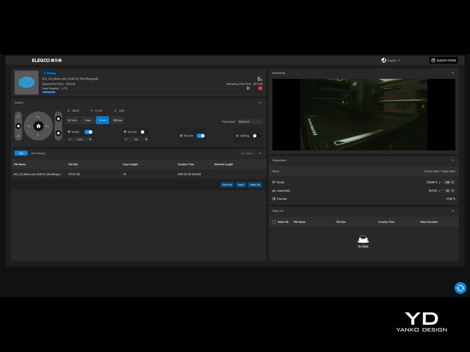Stop the print with red square button
Viewport: 470px width, 352px height.
(x=260, y=88)
